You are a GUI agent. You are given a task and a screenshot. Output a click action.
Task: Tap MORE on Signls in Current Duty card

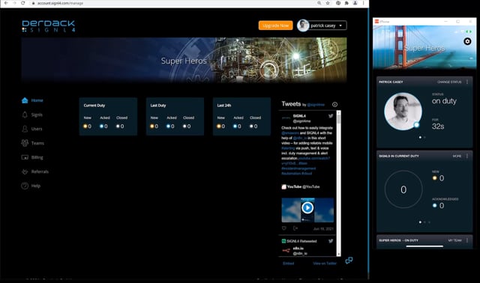[x=457, y=156]
